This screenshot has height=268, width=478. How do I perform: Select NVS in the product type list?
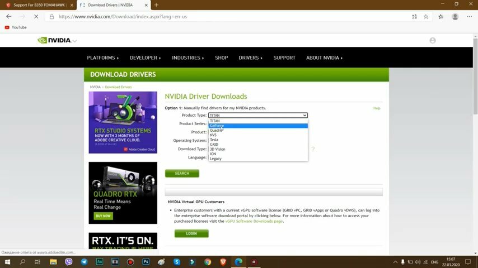click(x=258, y=135)
